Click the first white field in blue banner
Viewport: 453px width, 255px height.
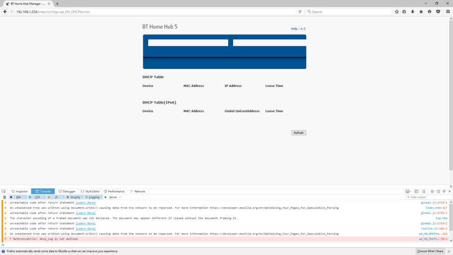[188, 43]
